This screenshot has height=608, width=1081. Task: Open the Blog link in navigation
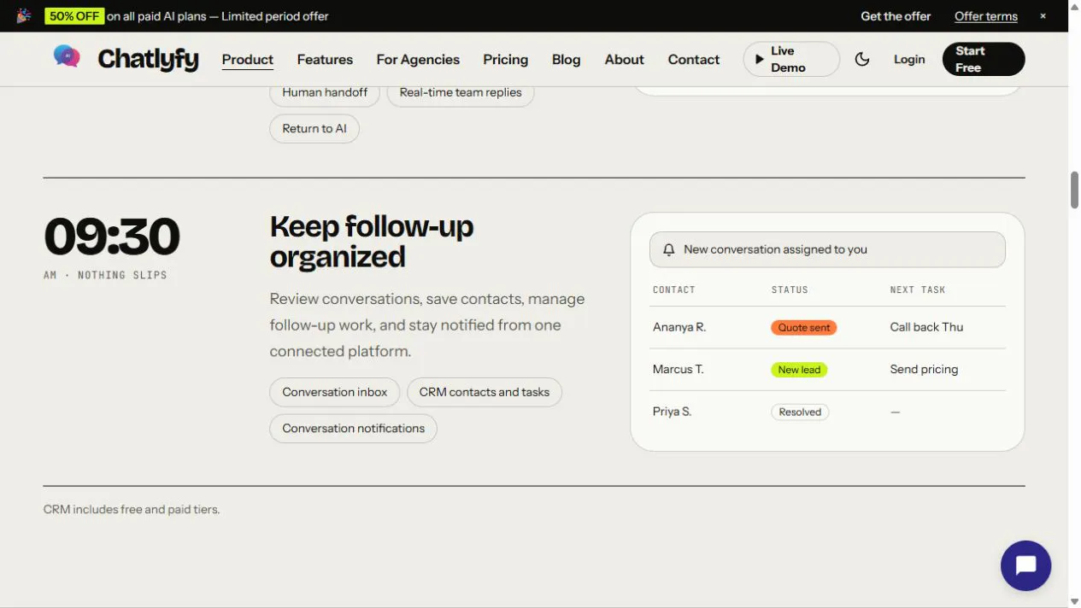pyautogui.click(x=566, y=59)
